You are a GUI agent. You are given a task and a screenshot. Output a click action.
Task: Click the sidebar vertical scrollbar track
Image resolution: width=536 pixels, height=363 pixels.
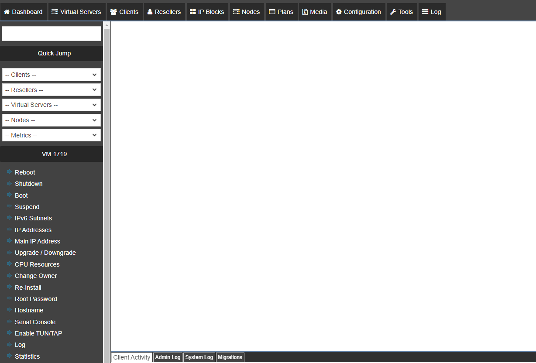[107, 196]
